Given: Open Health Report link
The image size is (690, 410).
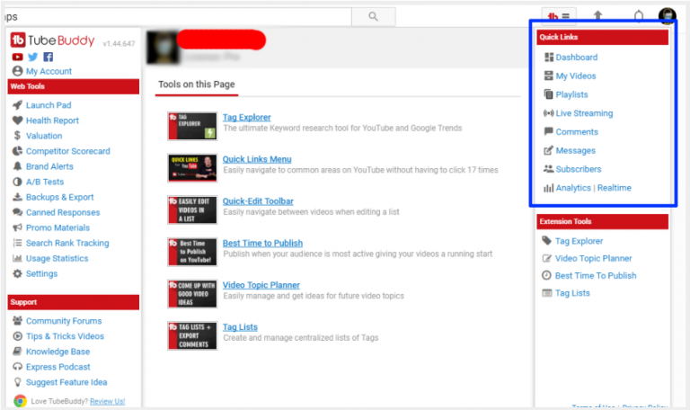Looking at the screenshot, I should pos(52,120).
